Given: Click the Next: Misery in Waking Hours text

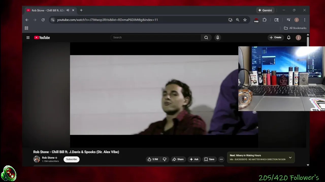Looking at the screenshot, I should pyautogui.click(x=245, y=155).
